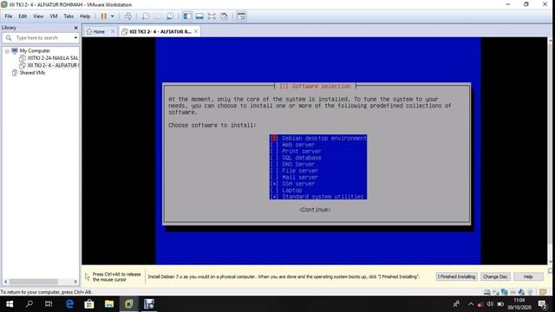Pause the virtual machine

pyautogui.click(x=104, y=16)
